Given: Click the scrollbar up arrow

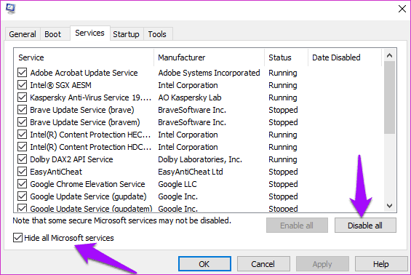Looking at the screenshot, I should pyautogui.click(x=389, y=55).
